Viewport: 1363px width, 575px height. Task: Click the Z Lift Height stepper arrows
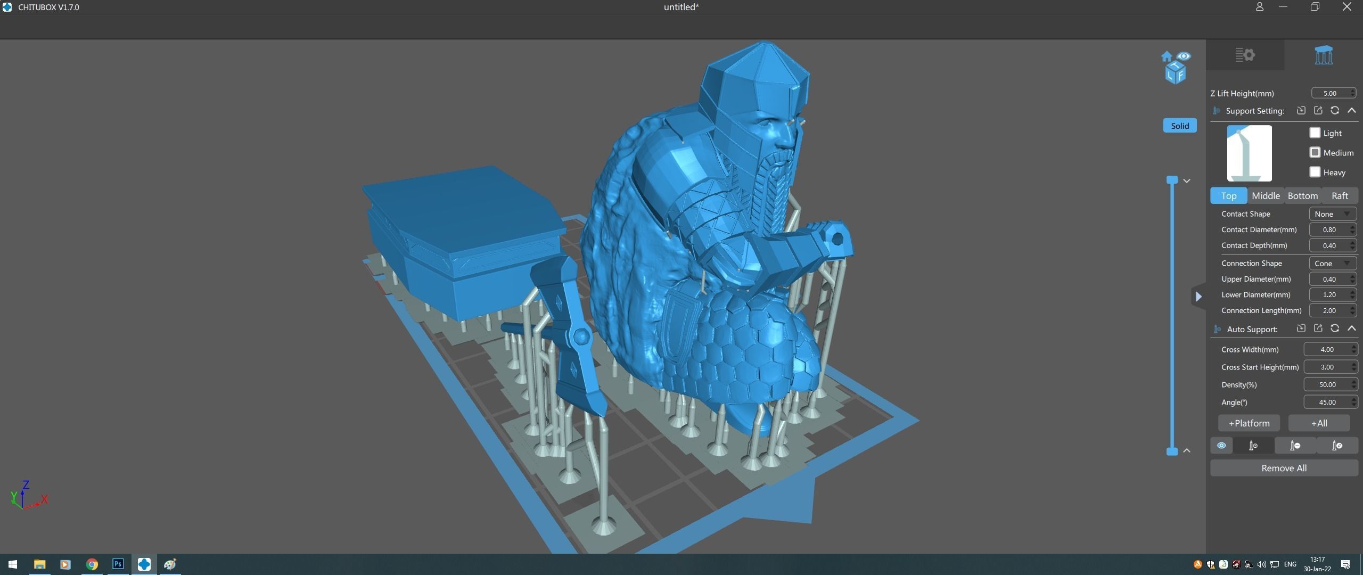1352,93
